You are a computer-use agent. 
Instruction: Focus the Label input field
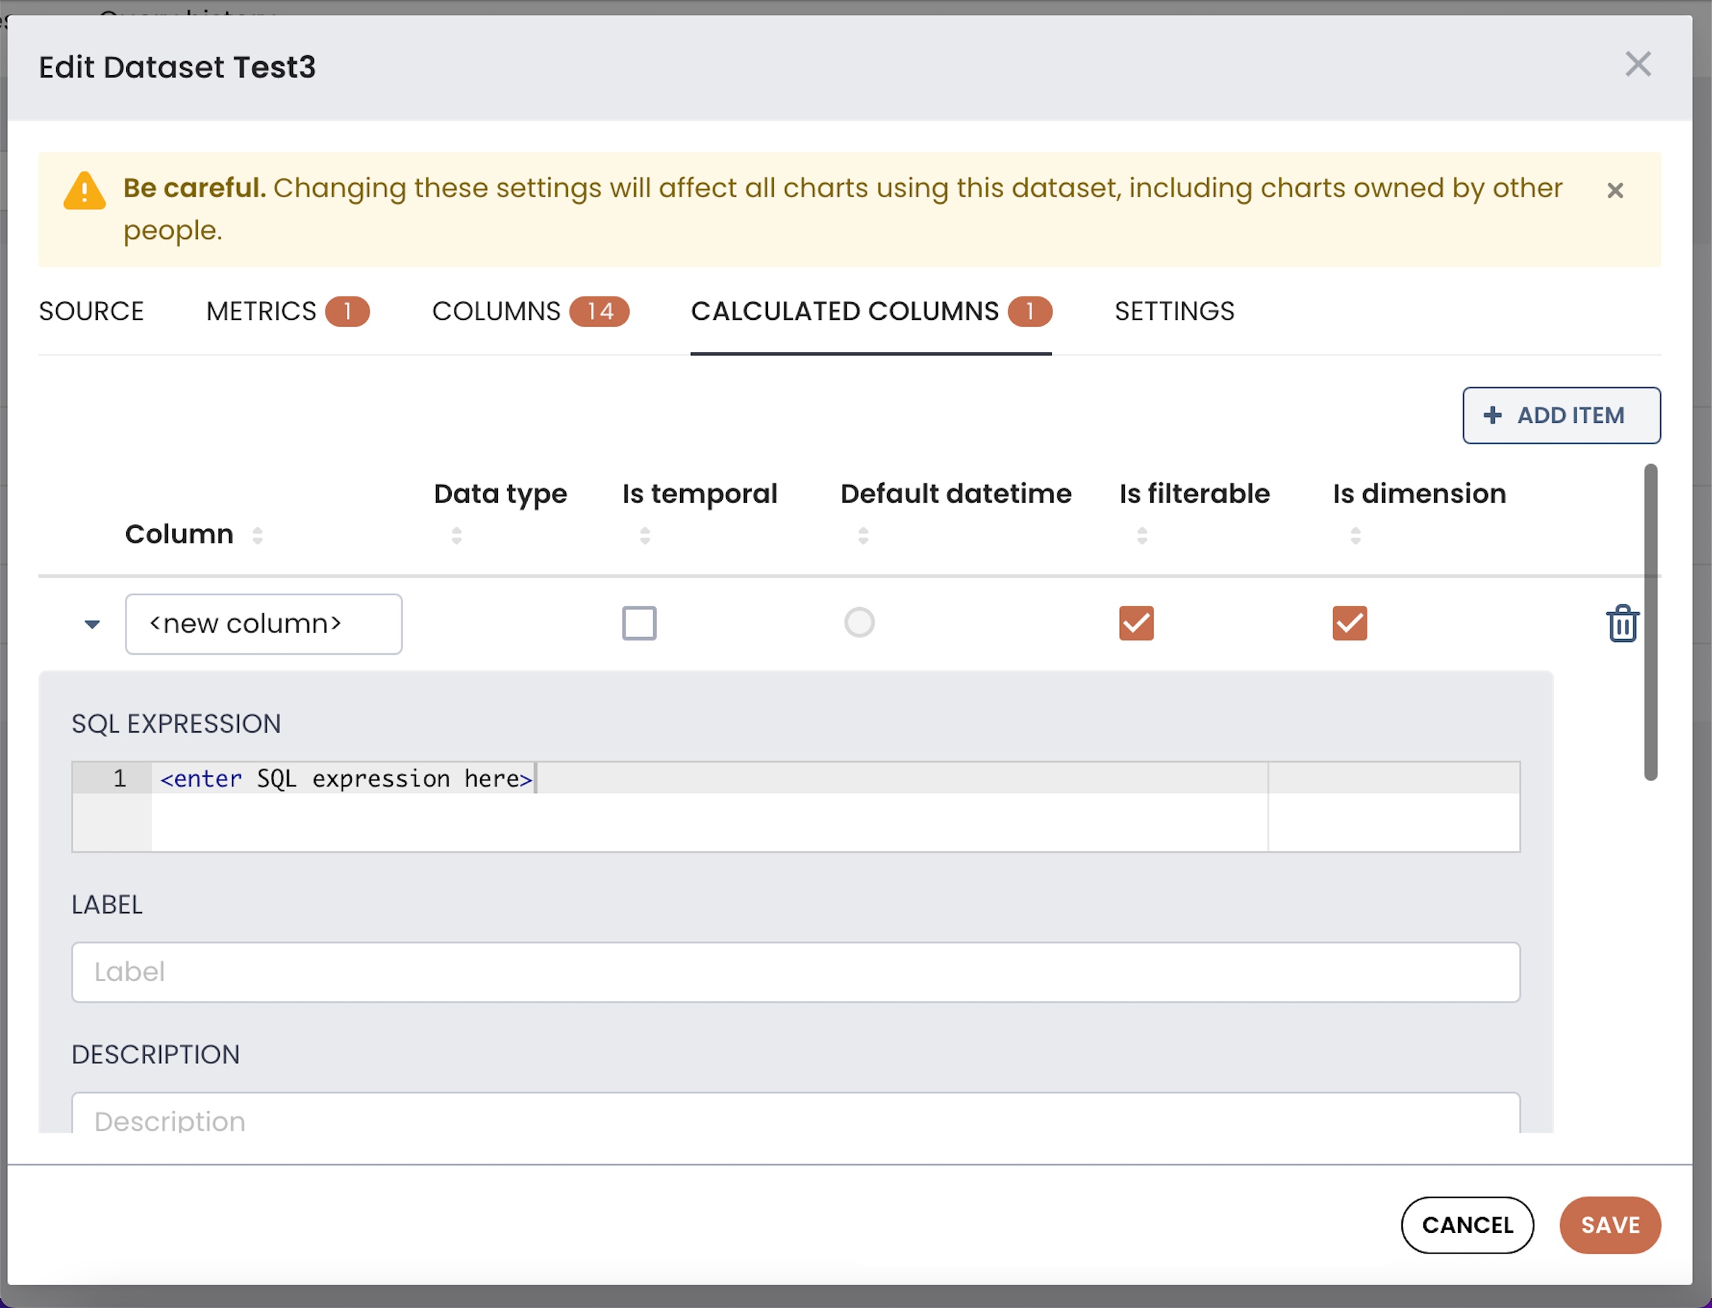pyautogui.click(x=796, y=972)
